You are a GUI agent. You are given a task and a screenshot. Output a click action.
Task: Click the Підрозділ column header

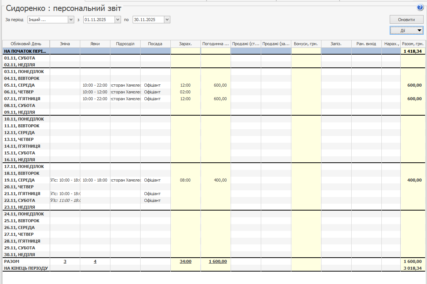tap(125, 44)
